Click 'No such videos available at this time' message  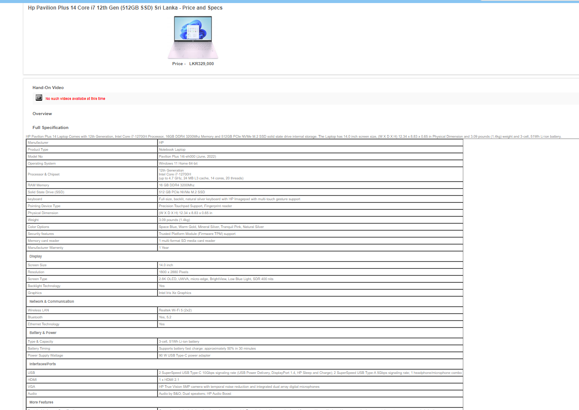pos(75,99)
